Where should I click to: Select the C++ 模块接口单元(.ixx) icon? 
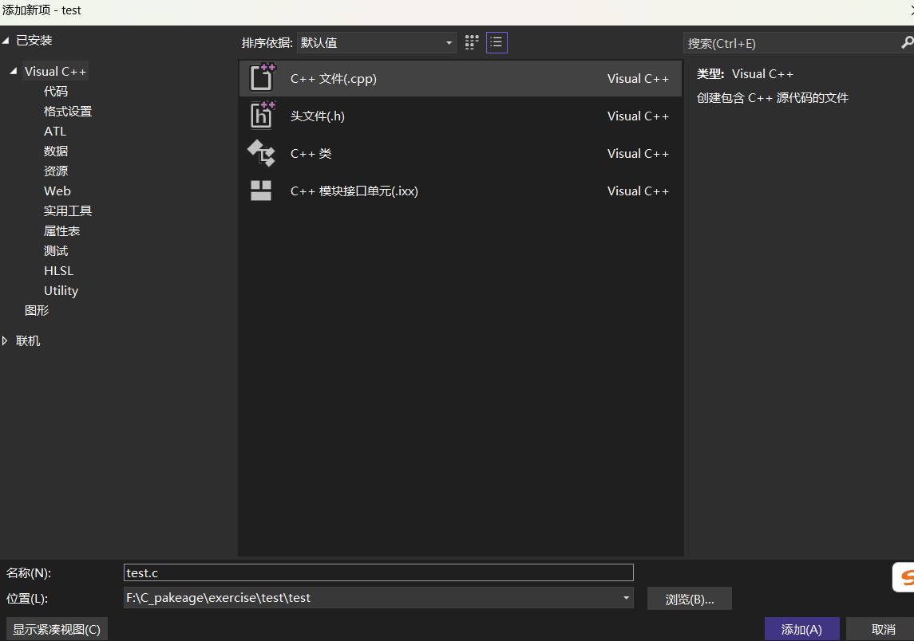click(260, 191)
